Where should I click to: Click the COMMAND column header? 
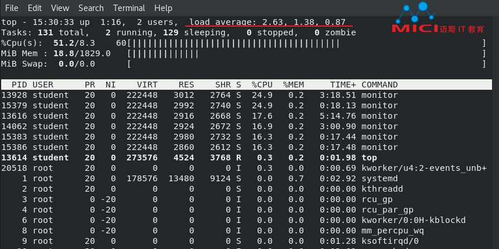pos(379,85)
